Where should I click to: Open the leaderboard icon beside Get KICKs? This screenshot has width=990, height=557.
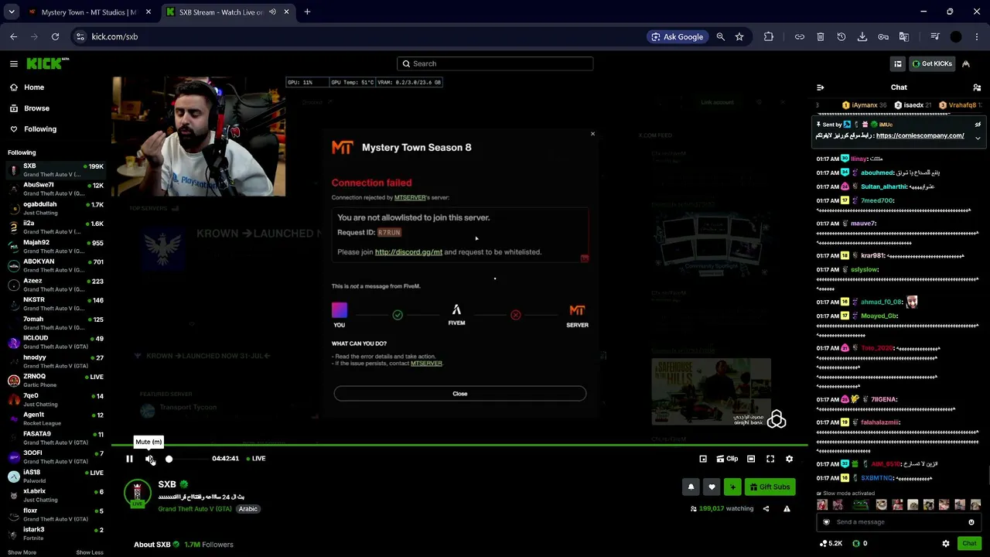point(898,64)
